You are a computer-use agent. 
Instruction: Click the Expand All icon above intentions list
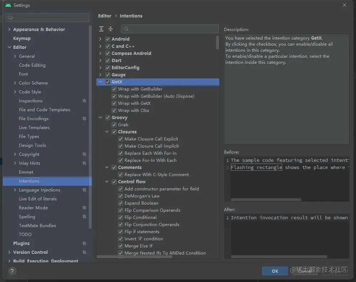(101, 29)
